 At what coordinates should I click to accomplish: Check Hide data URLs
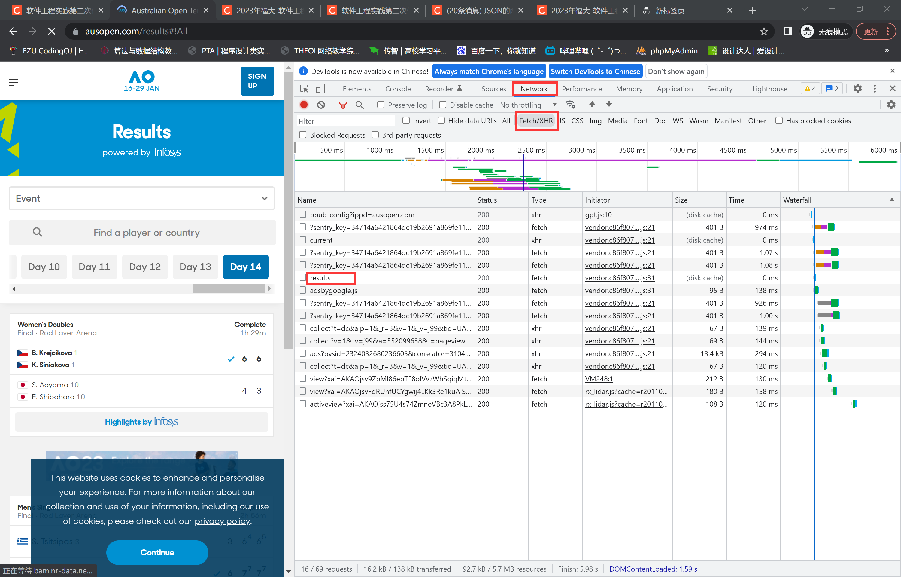point(441,121)
